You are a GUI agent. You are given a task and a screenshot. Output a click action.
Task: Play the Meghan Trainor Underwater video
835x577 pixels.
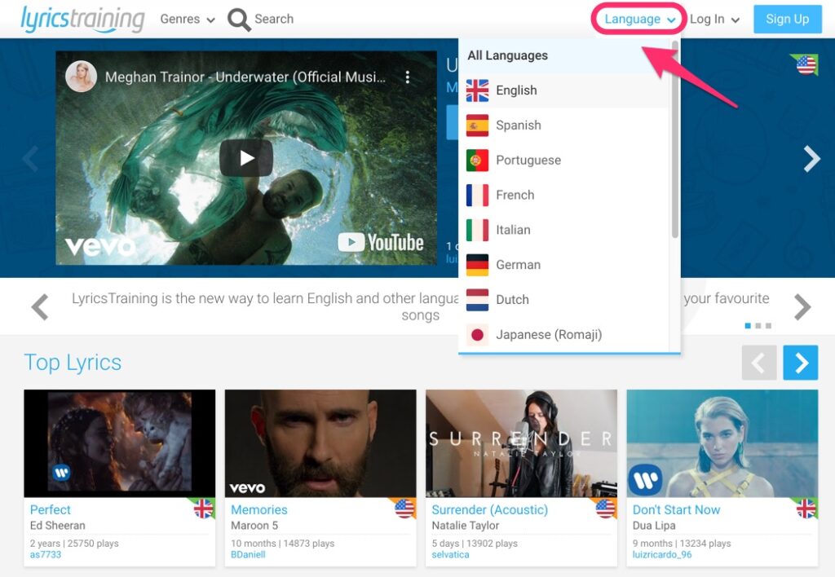coord(245,158)
